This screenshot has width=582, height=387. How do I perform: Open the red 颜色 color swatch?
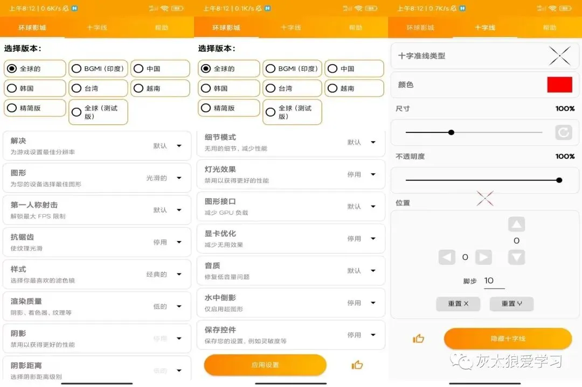click(x=559, y=85)
